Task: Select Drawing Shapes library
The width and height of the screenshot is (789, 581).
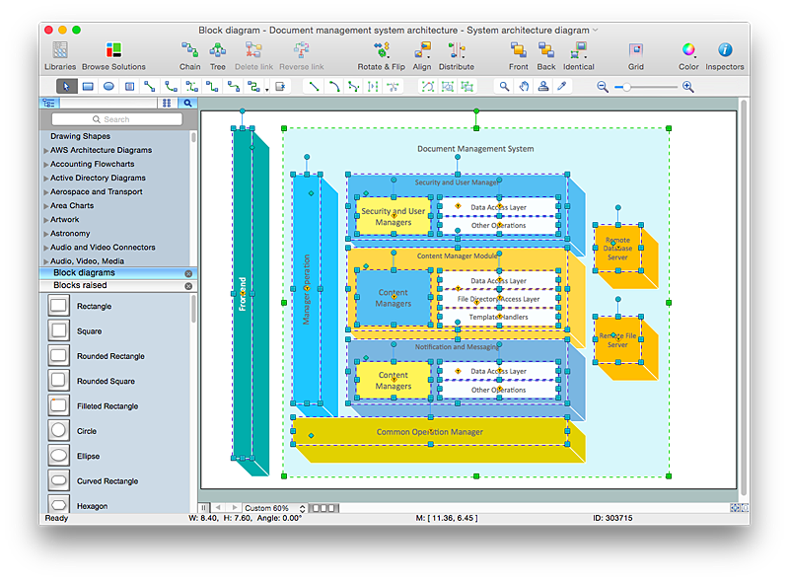Action: coord(80,136)
